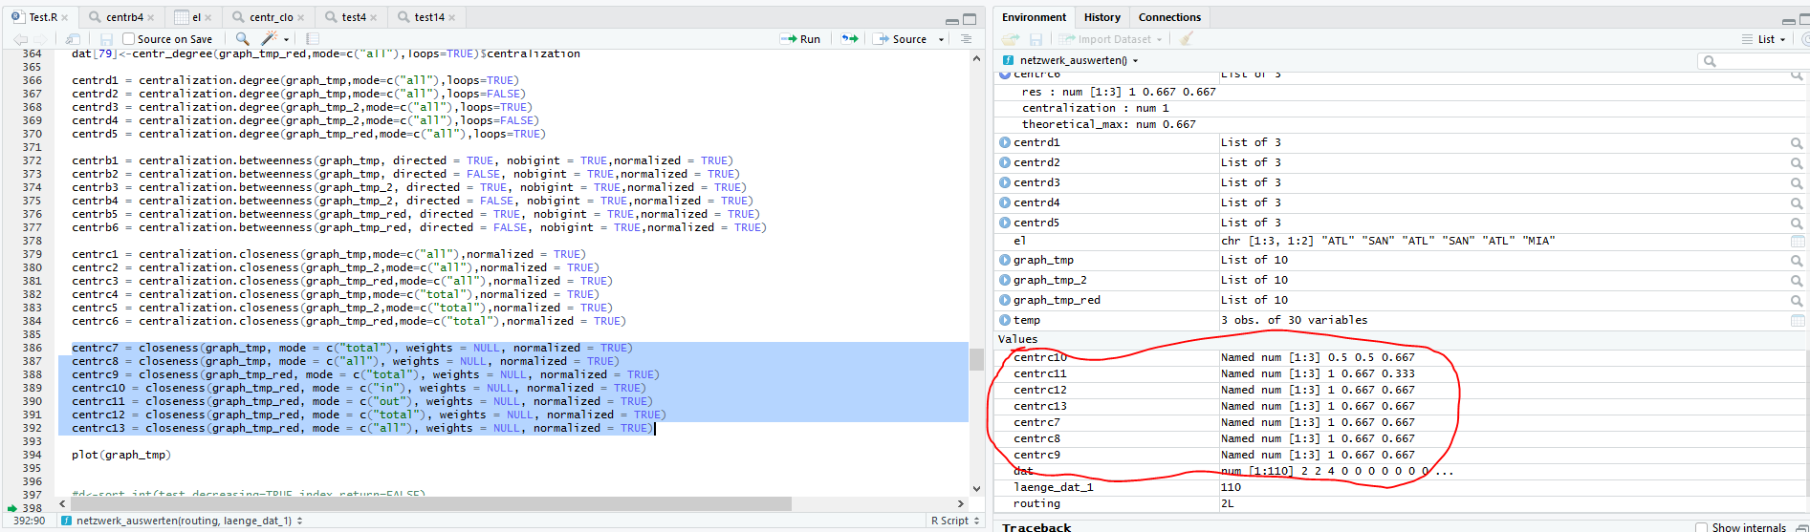Open the Connections tab
The image size is (1810, 532).
1169,17
